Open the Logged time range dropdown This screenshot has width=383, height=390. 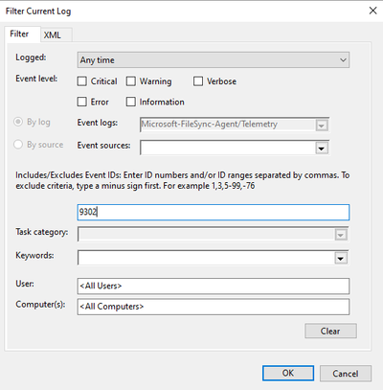pyautogui.click(x=214, y=60)
